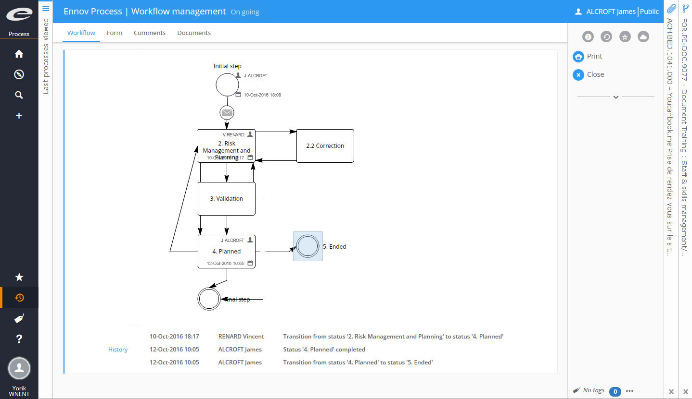This screenshot has width=692, height=399.
Task: Switch to the Comments tab
Action: pos(150,33)
